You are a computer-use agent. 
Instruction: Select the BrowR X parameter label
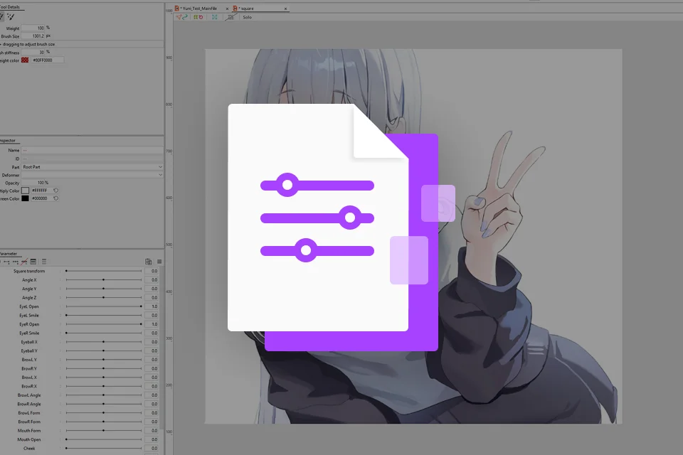click(29, 386)
